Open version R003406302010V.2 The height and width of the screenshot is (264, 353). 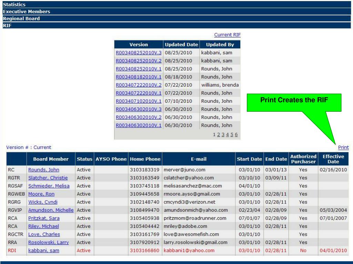(139, 118)
